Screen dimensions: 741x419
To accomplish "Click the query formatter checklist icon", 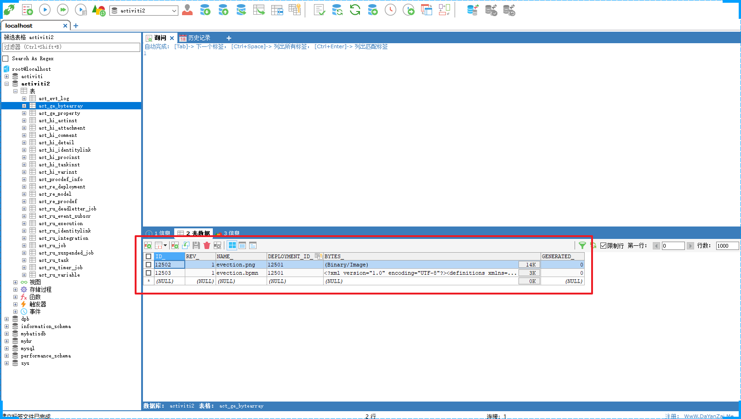I will 319,10.
